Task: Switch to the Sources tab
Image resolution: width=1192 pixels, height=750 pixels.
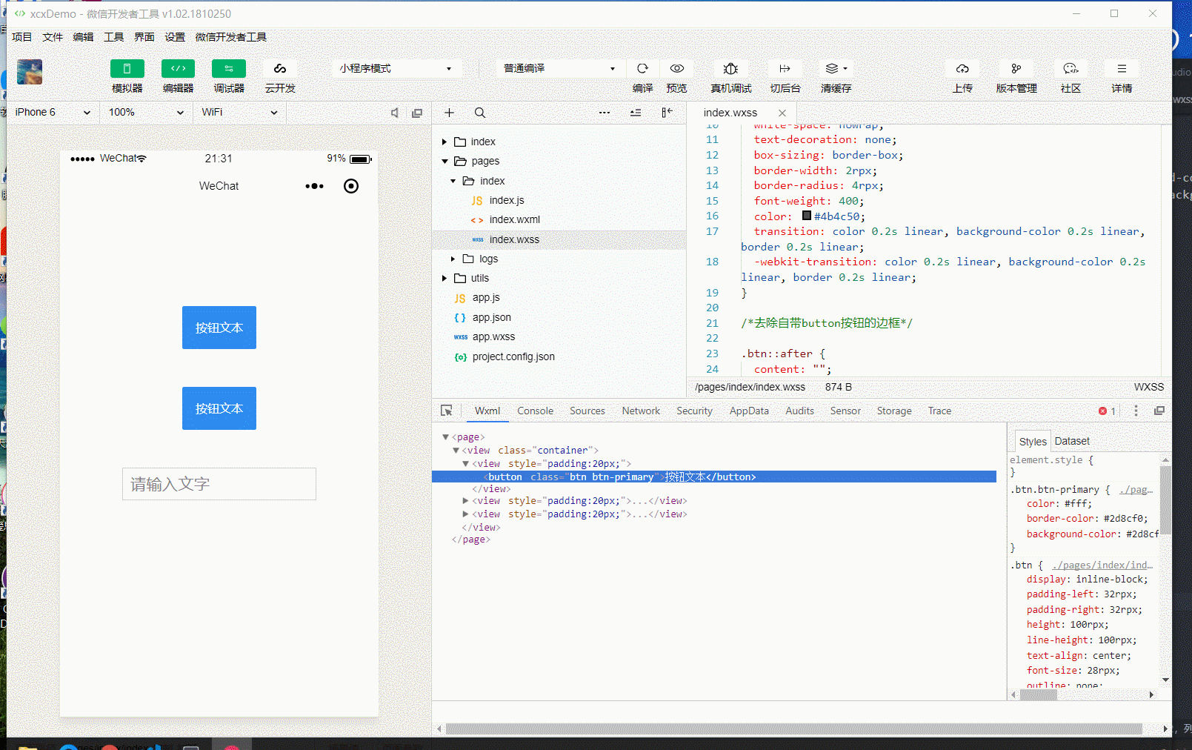Action: [x=587, y=411]
